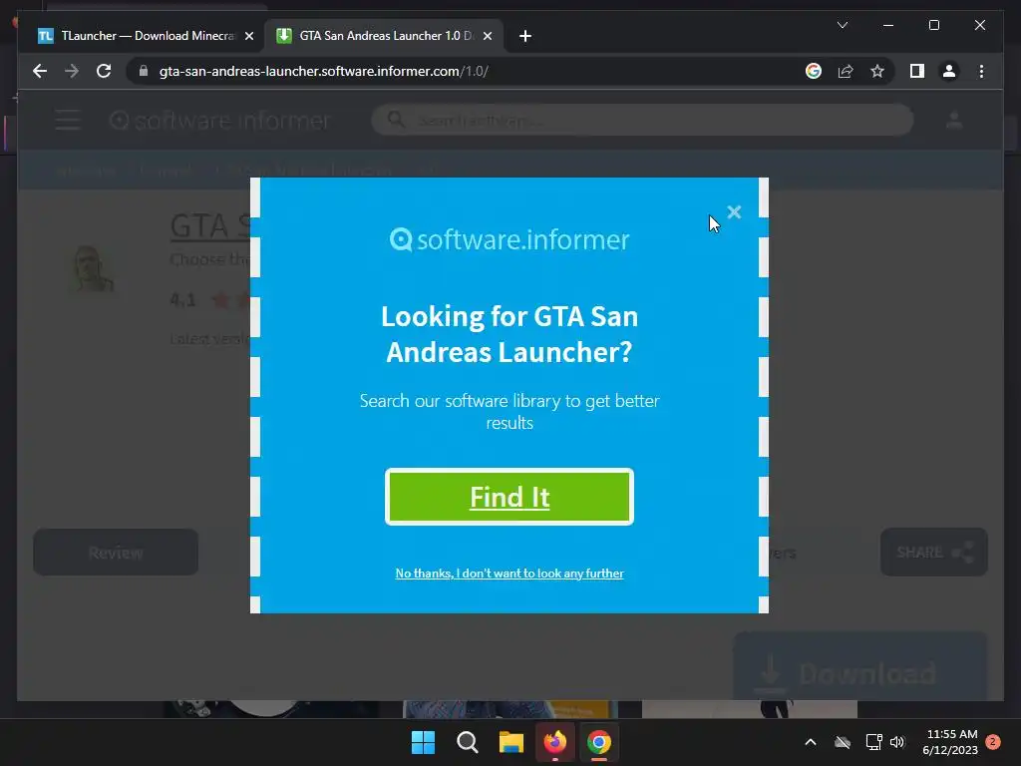Click the GTA app thumbnail image
1021x766 pixels.
click(x=93, y=267)
